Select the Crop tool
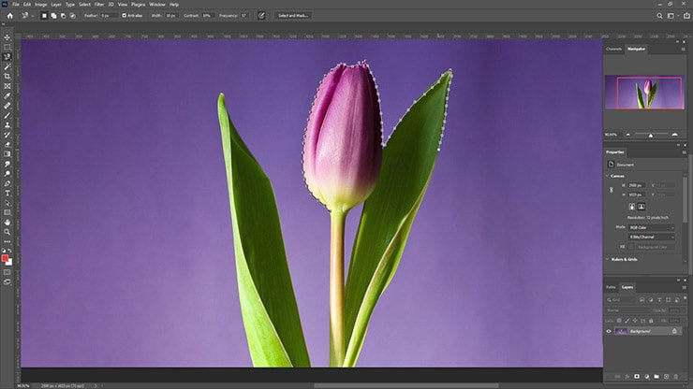 pyautogui.click(x=7, y=76)
